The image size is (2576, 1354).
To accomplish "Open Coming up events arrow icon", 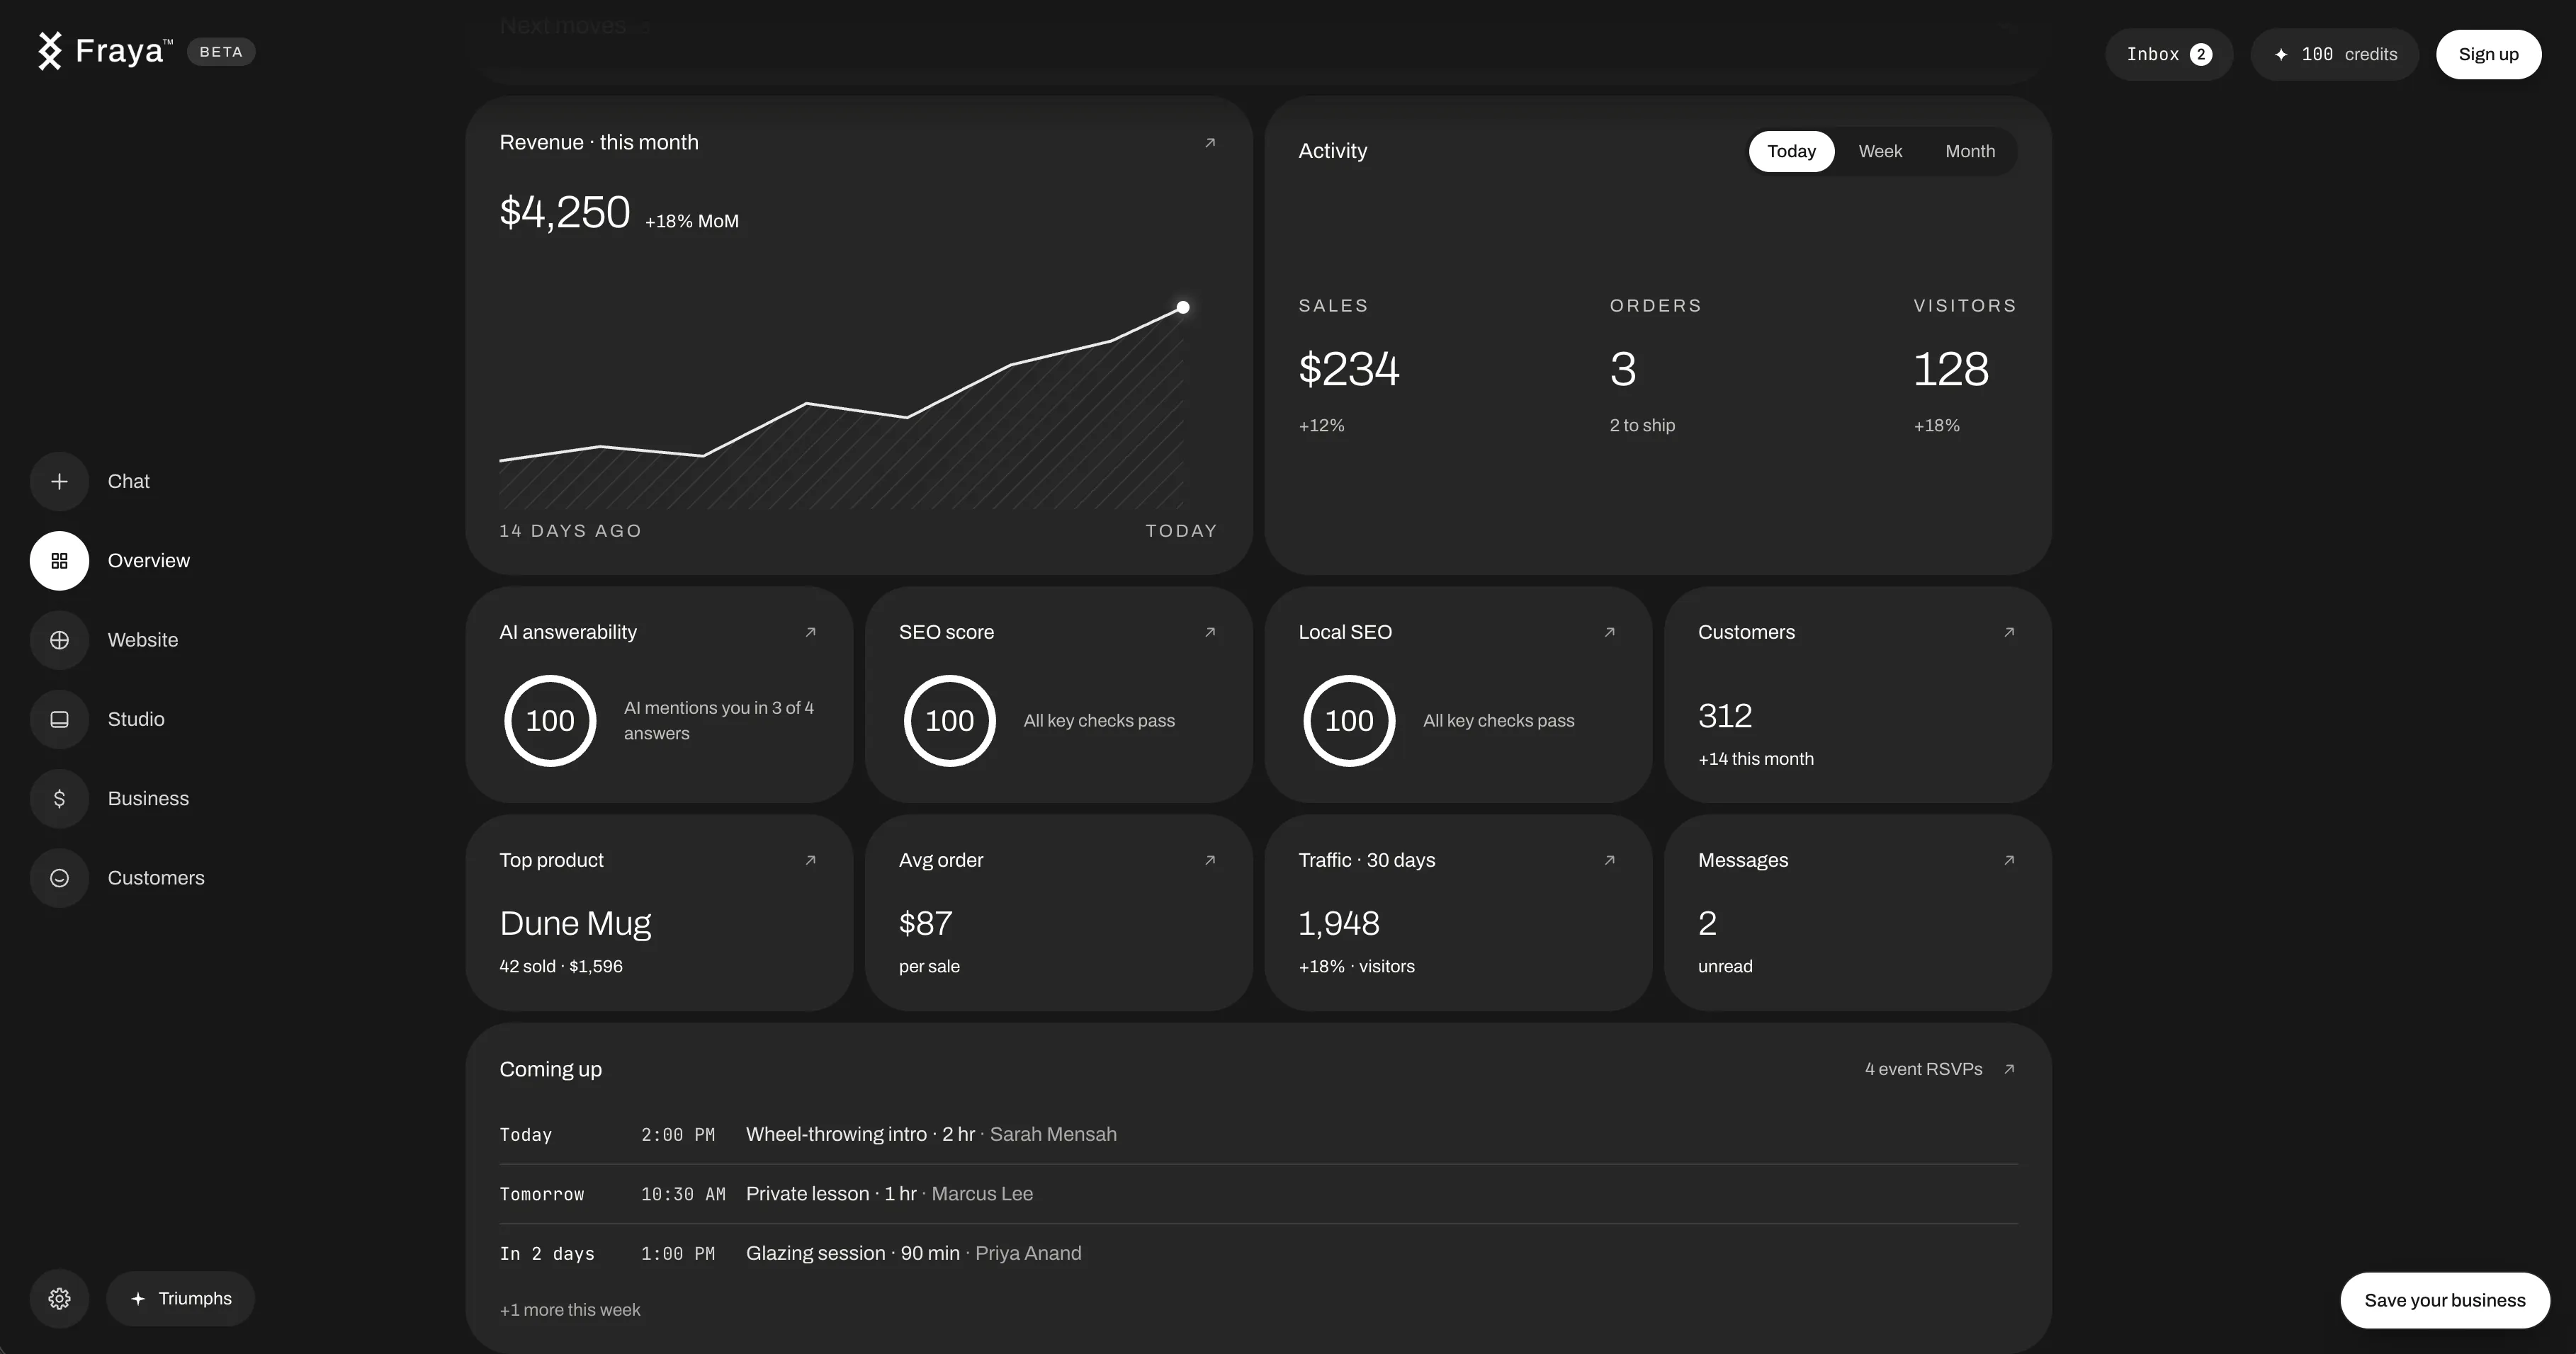I will coord(2009,1069).
